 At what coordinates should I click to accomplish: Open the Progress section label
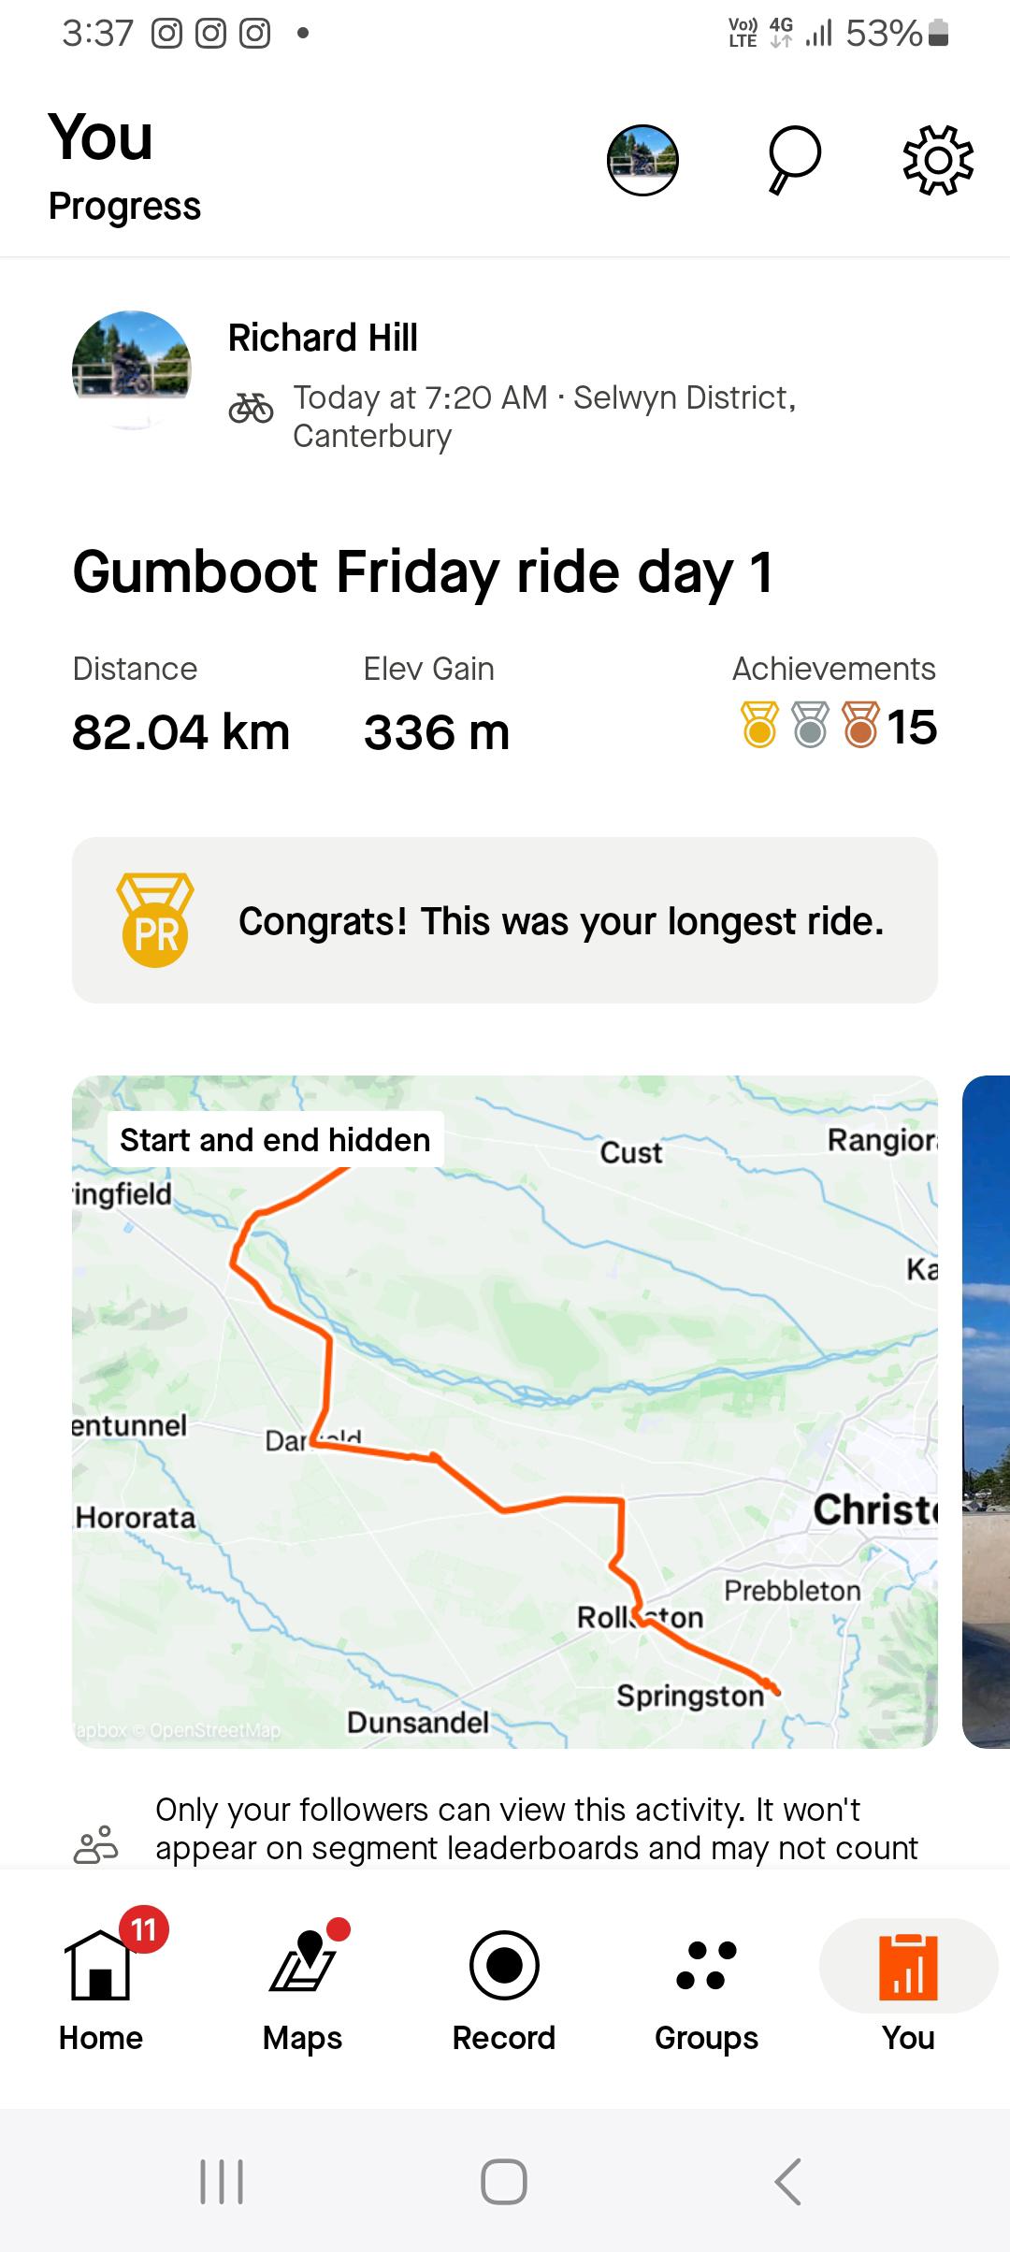point(124,206)
